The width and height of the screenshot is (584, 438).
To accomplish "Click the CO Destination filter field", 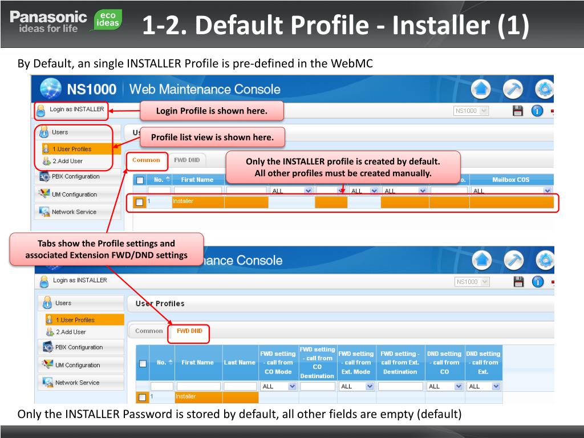I will pyautogui.click(x=317, y=387).
